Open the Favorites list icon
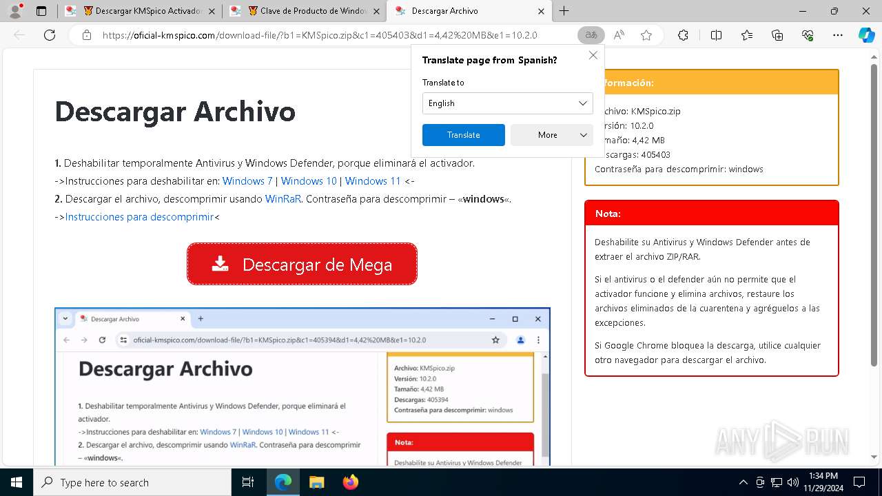Viewport: 882px width, 496px height. point(747,35)
